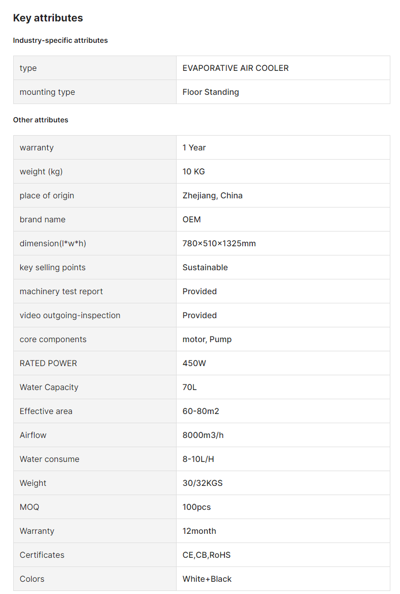Select the motor, Pump core components value

click(x=207, y=340)
